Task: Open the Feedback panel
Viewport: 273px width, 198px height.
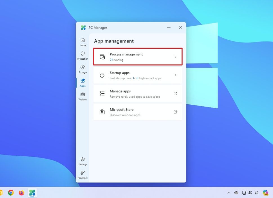Action: (82, 173)
